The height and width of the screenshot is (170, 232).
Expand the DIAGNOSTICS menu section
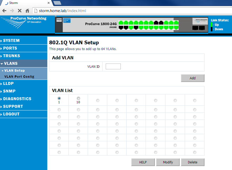pos(17,99)
